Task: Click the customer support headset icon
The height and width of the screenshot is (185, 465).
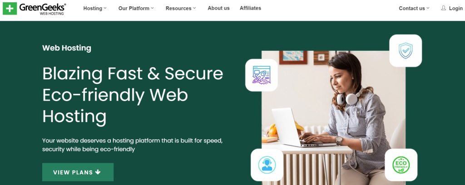Action: click(267, 165)
